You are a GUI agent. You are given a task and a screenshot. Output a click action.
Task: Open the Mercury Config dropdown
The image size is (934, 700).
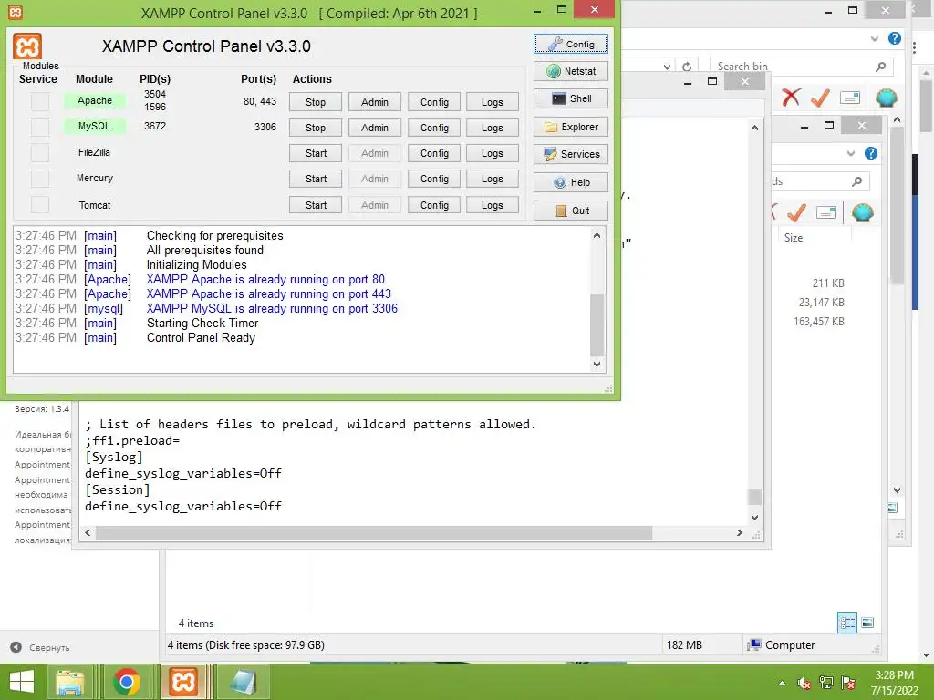pos(434,180)
